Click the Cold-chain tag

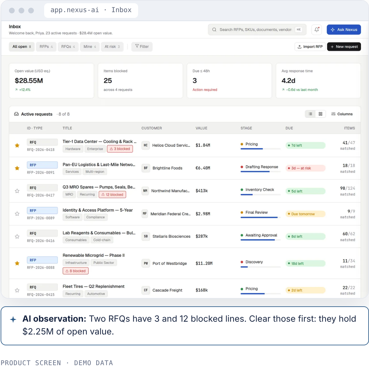[102, 240]
